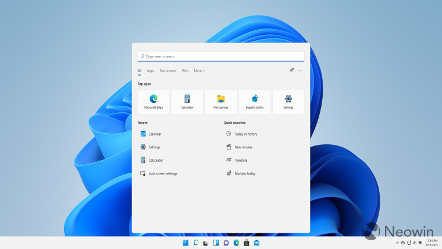
Task: Switch to the Apps search tab
Action: 151,71
